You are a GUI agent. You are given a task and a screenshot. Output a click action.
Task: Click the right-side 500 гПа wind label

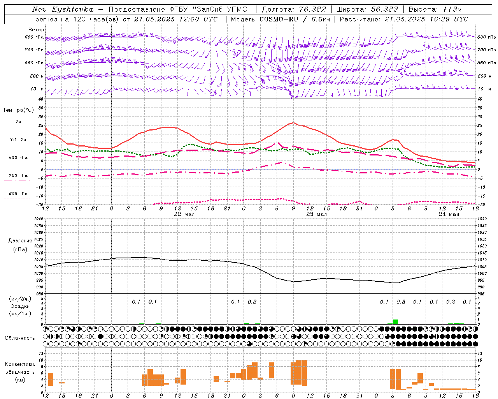coord(487,37)
